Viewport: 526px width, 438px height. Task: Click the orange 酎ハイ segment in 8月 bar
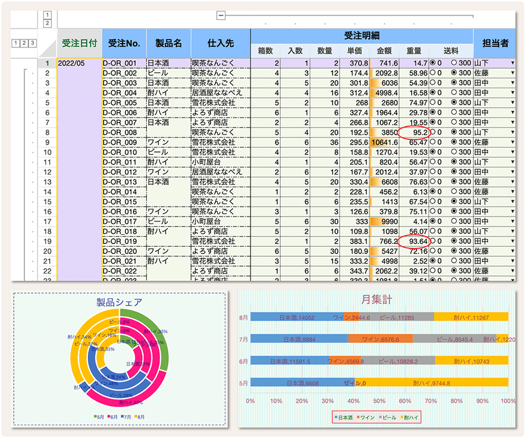pos(471,317)
